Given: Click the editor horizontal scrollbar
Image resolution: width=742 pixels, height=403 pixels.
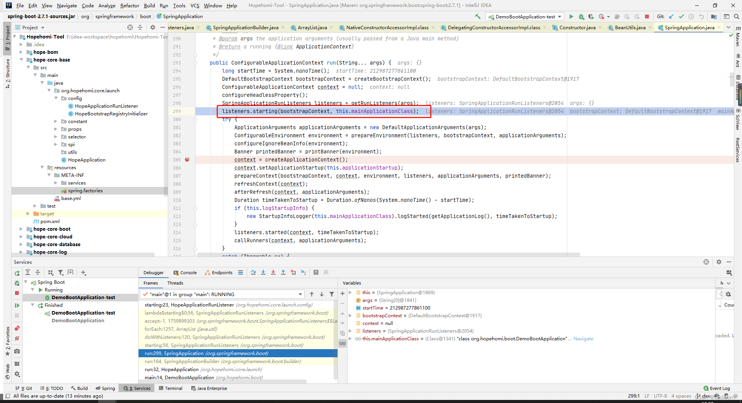Looking at the screenshot, I should pos(389,255).
